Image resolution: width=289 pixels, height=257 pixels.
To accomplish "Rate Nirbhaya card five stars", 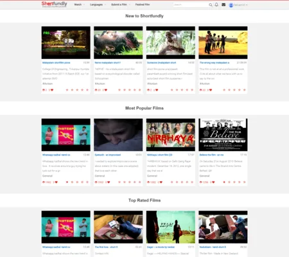I will click(192, 182).
